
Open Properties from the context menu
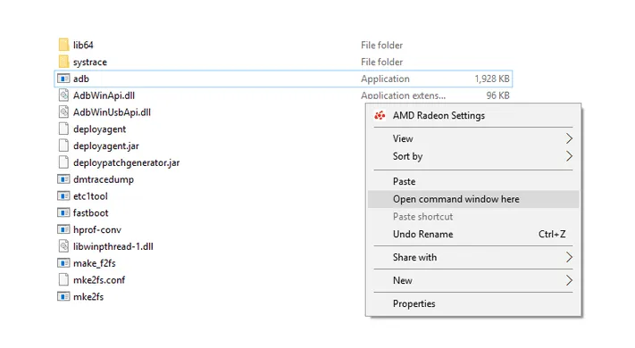[x=473, y=303]
